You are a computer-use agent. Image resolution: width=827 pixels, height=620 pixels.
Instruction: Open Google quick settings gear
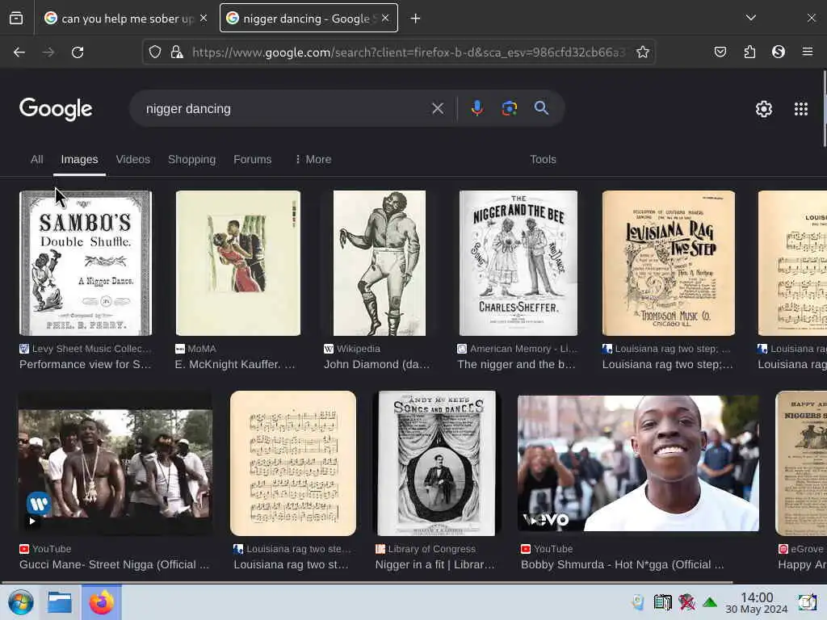764,109
